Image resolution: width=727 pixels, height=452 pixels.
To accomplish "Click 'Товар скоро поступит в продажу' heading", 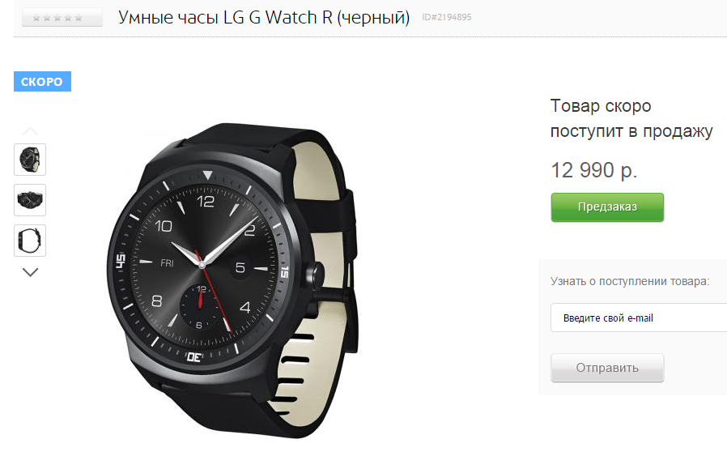I will pyautogui.click(x=631, y=118).
